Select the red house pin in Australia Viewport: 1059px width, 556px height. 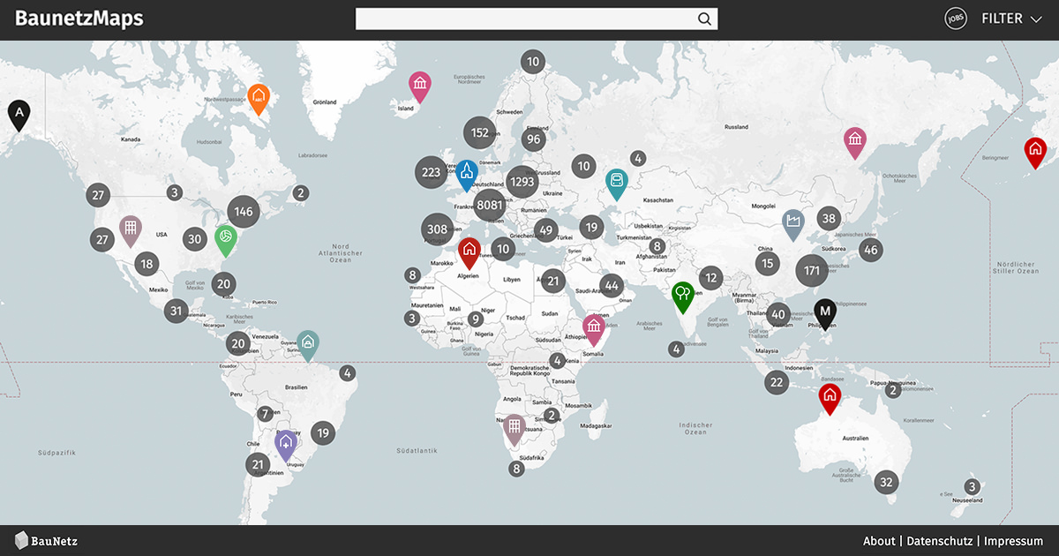coord(829,397)
